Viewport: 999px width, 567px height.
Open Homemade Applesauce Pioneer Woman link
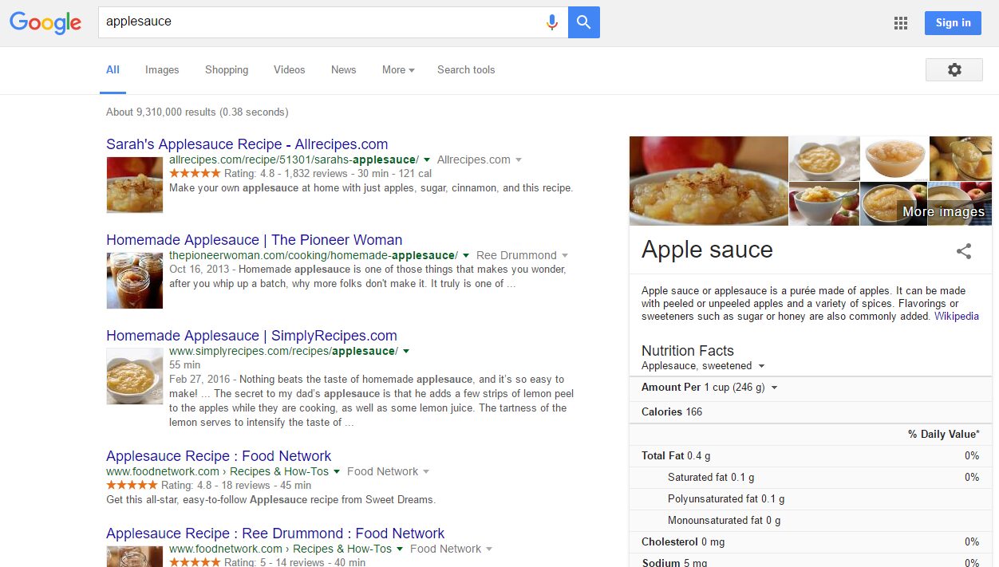click(255, 240)
